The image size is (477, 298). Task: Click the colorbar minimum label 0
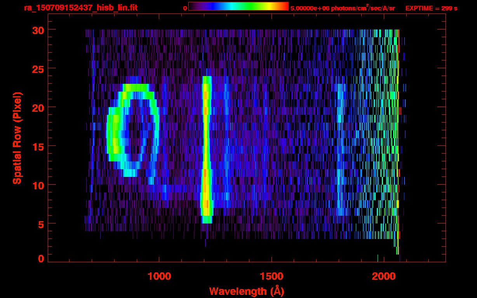(185, 8)
